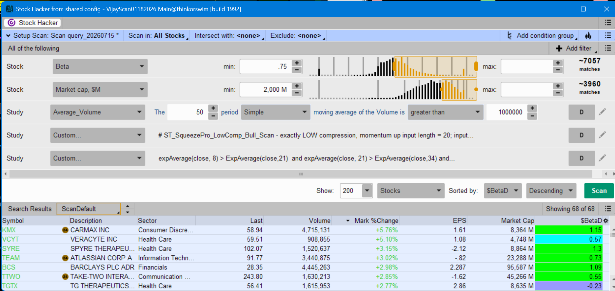Select the Stock Hacker tab
Screen dimensions: 615x291
(x=33, y=23)
